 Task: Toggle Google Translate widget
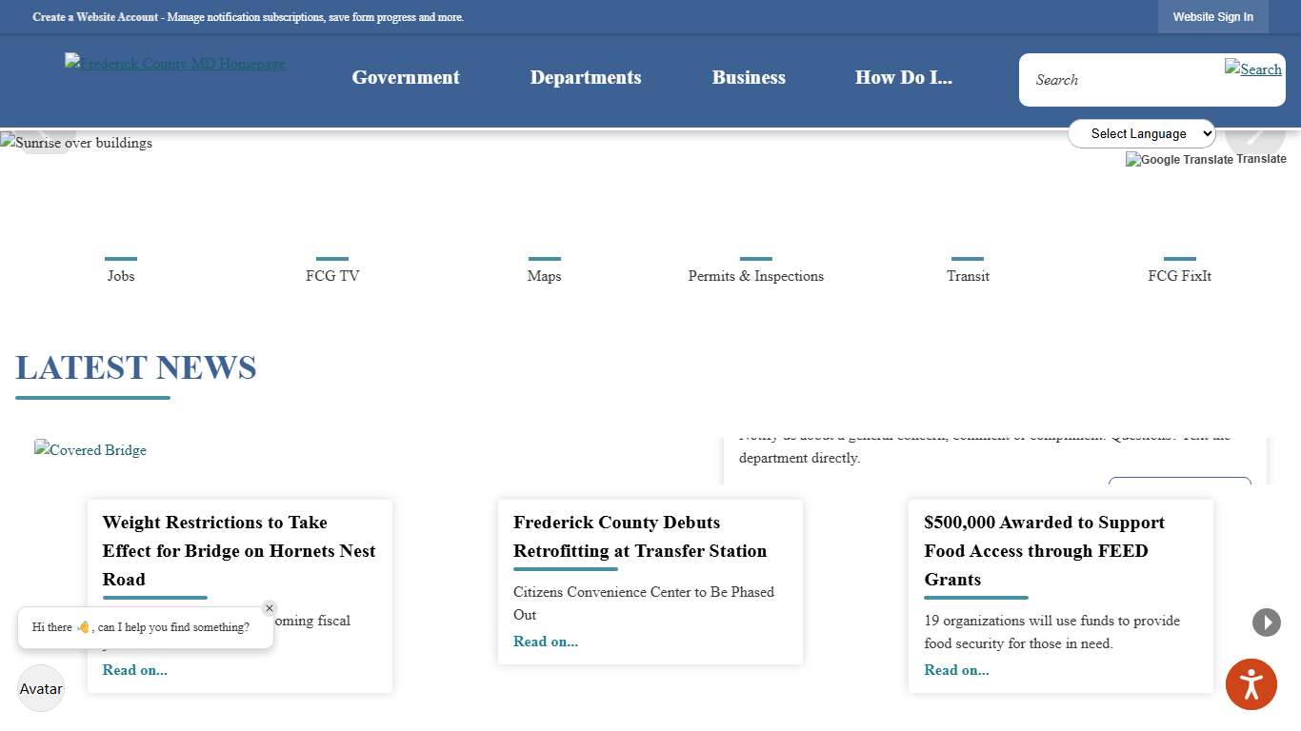click(x=1206, y=159)
